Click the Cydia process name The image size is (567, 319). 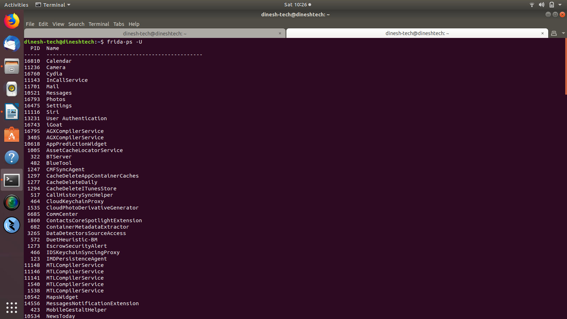54,74
